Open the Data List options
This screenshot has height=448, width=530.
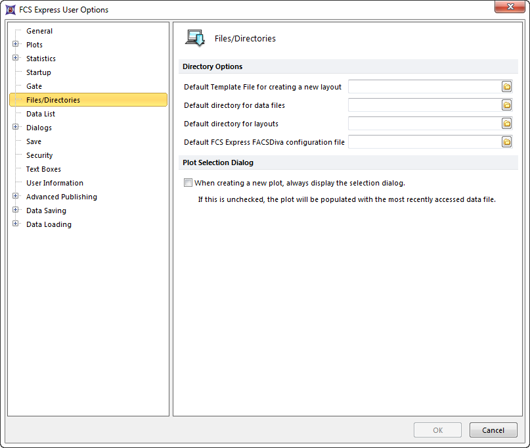(x=41, y=114)
